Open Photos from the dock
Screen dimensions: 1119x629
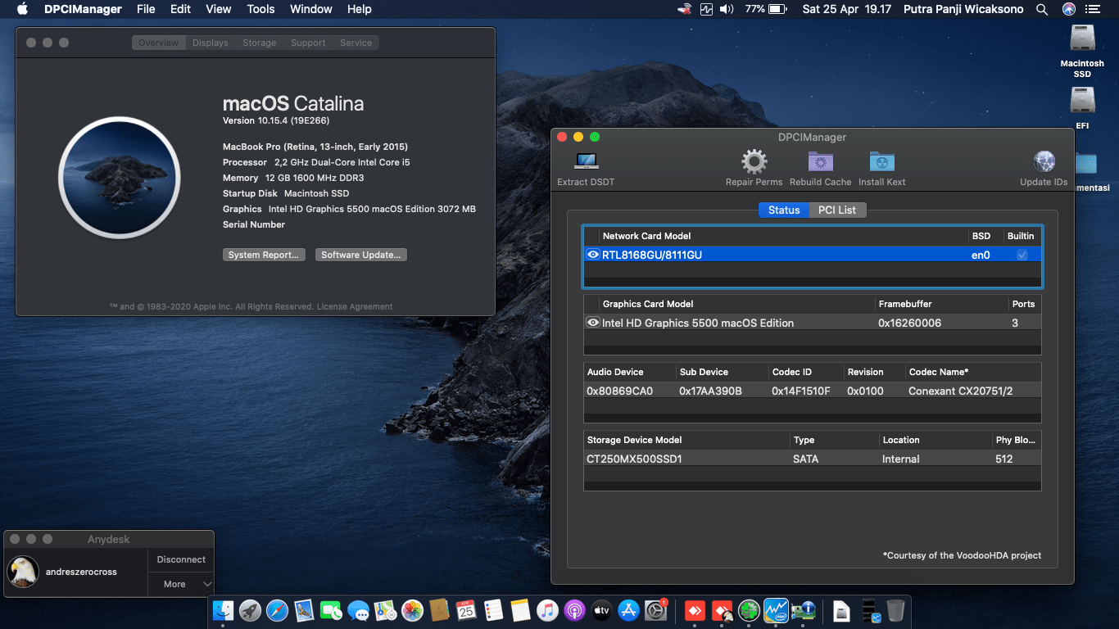click(x=412, y=610)
